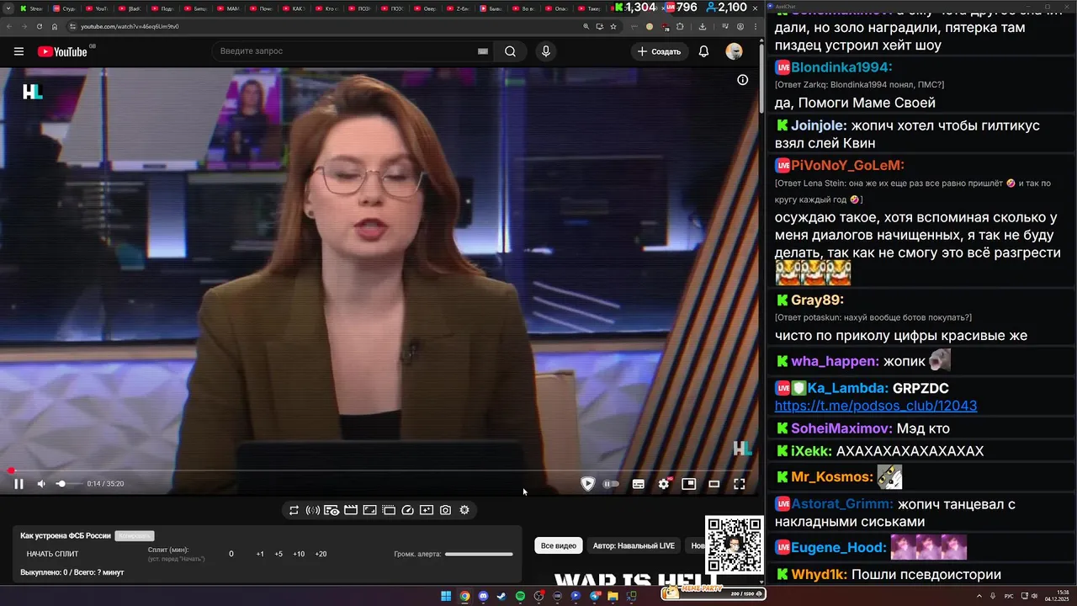Viewport: 1077px width, 606px height.
Task: Open the player settings gear
Action: click(x=664, y=484)
